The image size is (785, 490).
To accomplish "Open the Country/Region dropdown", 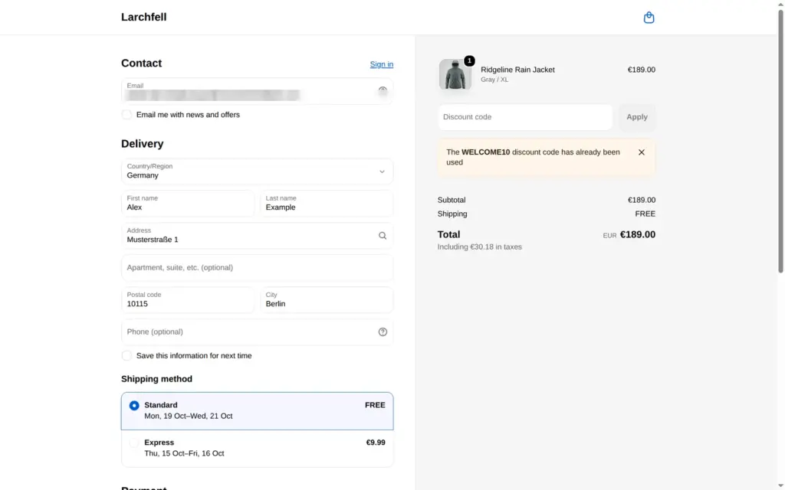I will (257, 171).
